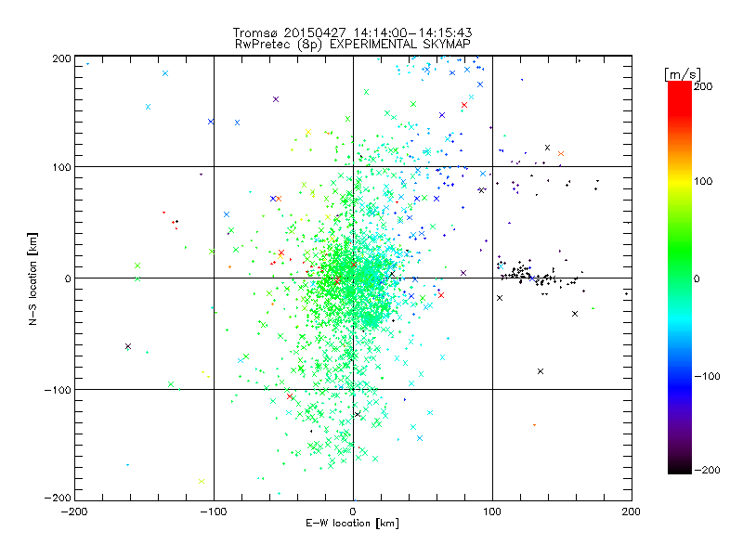Click the x-axis tick label '0'
743x557 pixels.
353,512
